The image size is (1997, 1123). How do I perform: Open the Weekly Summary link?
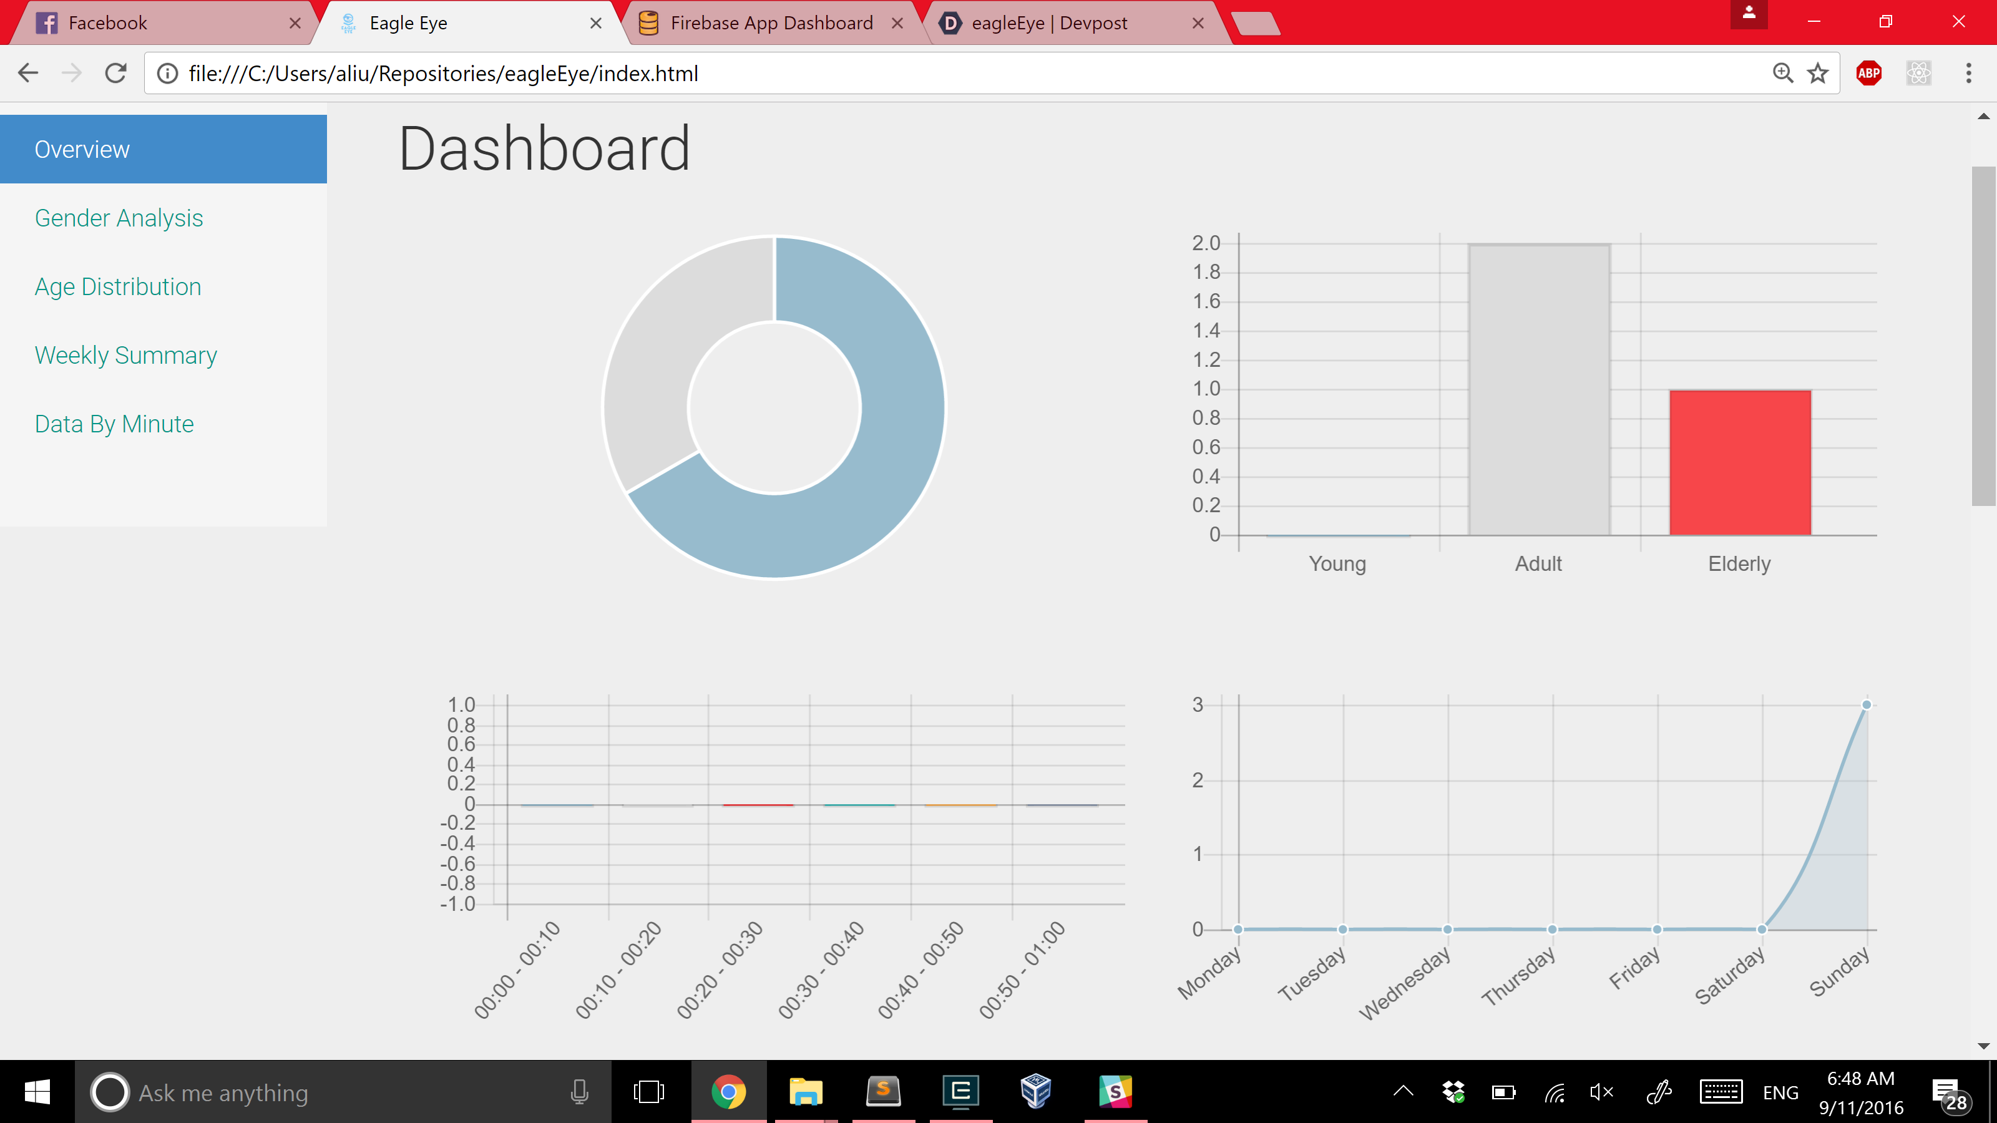coord(125,355)
